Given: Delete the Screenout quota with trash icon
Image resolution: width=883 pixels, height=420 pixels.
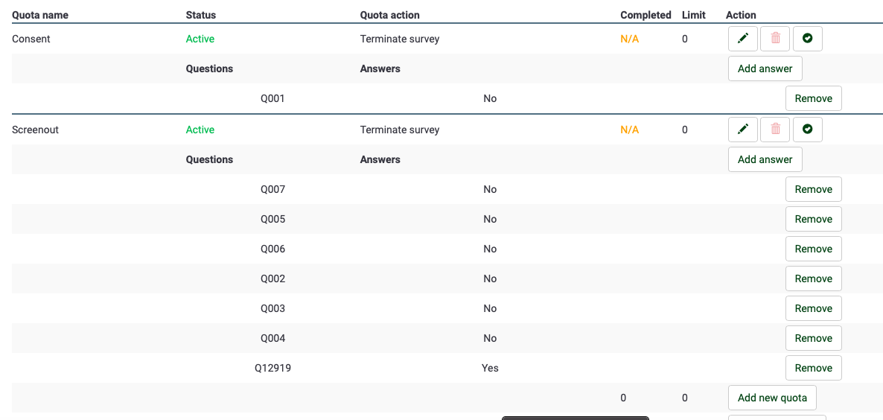Looking at the screenshot, I should [x=775, y=130].
